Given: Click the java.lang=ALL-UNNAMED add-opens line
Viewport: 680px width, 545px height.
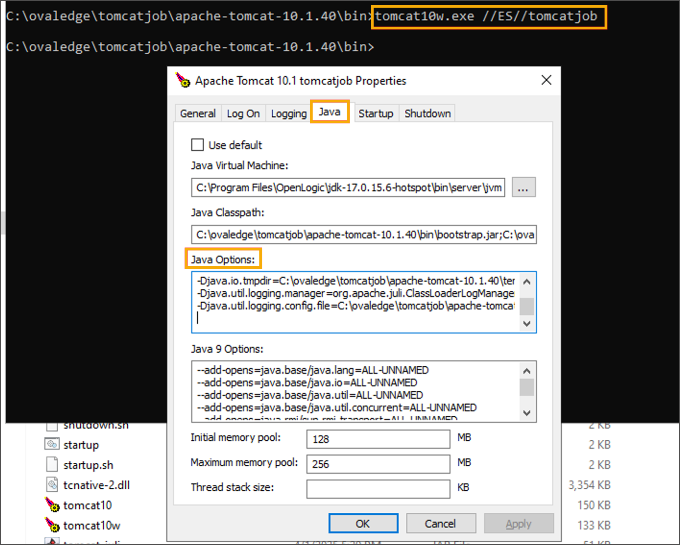Looking at the screenshot, I should (313, 370).
